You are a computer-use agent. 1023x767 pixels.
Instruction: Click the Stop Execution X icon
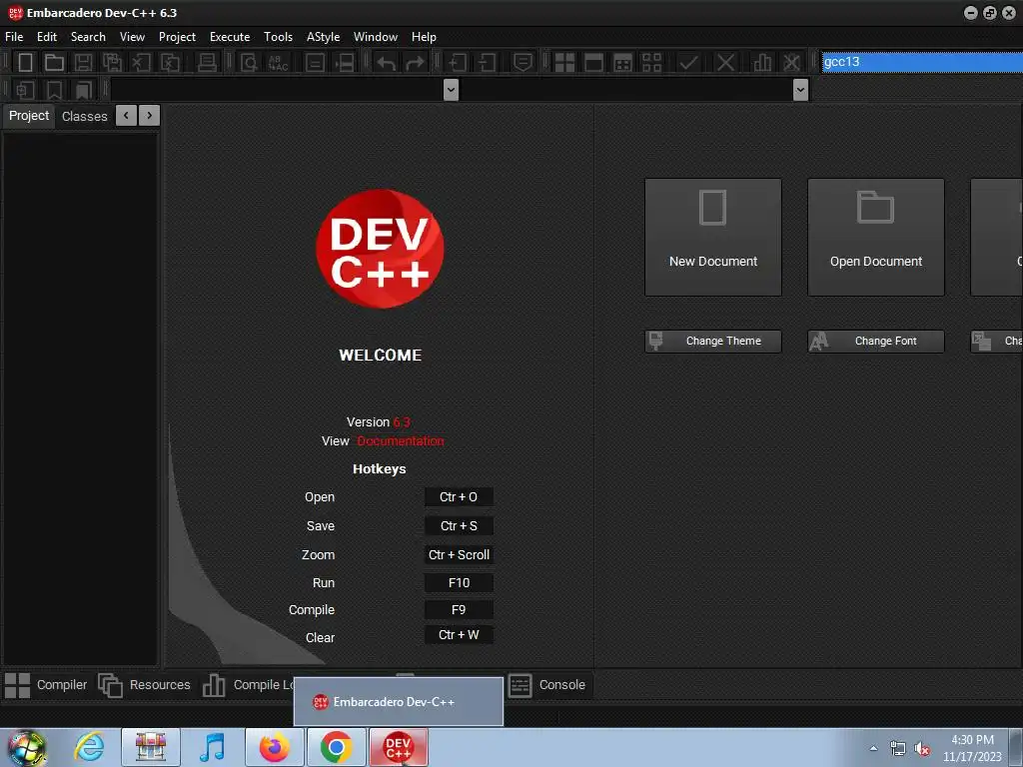pyautogui.click(x=725, y=63)
